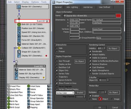
Task: Click the Visibility value field
Action: click(x=101, y=48)
